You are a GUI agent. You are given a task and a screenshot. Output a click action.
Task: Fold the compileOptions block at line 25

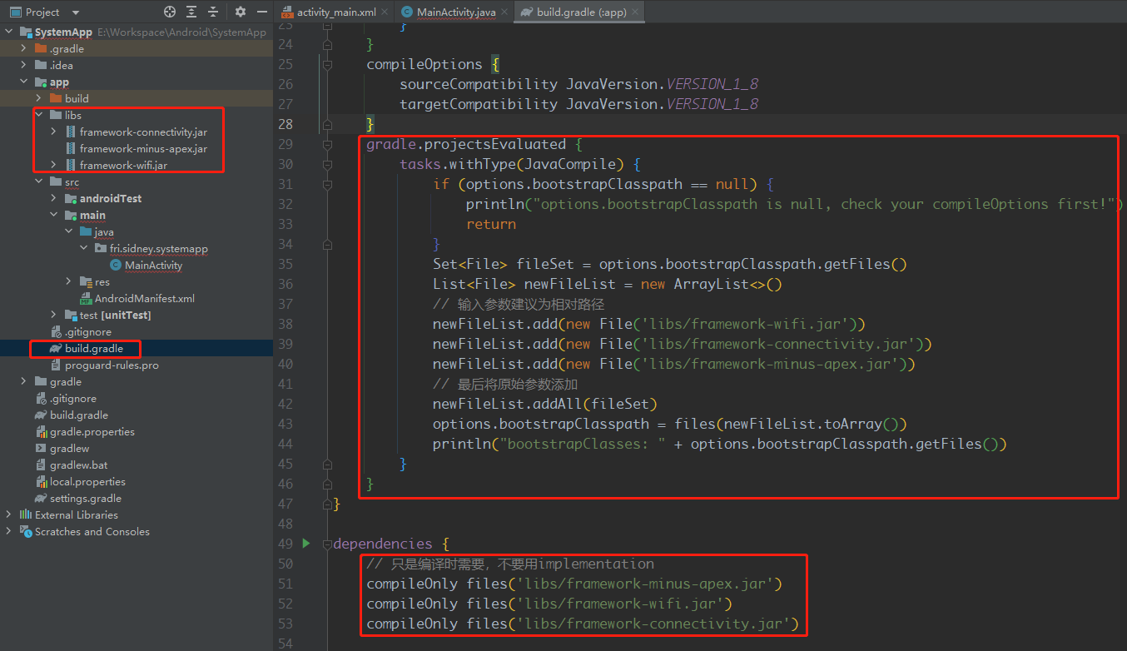[327, 64]
